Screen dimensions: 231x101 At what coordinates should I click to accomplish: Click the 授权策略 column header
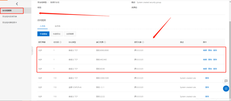[42, 42]
